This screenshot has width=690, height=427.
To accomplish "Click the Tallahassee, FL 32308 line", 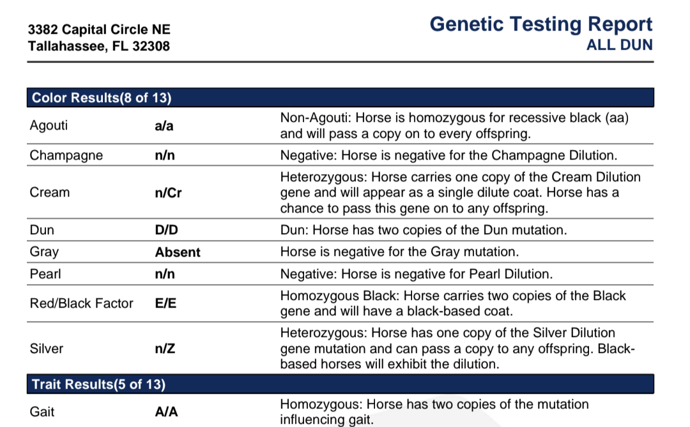I will [x=98, y=46].
